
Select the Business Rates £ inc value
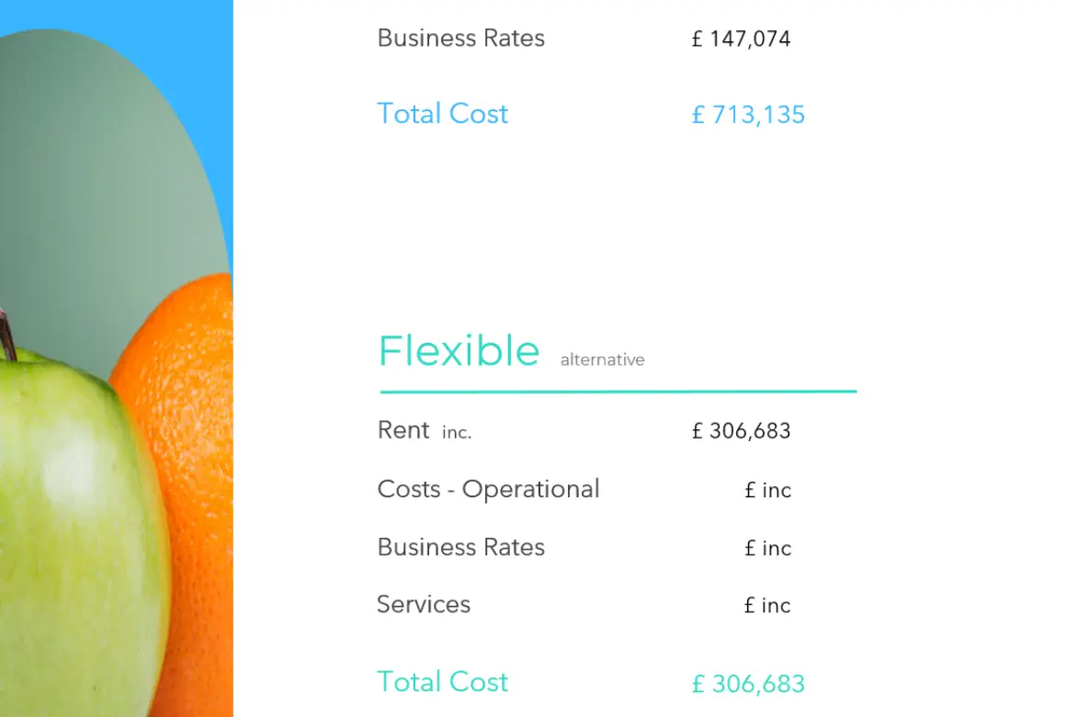[x=767, y=548]
